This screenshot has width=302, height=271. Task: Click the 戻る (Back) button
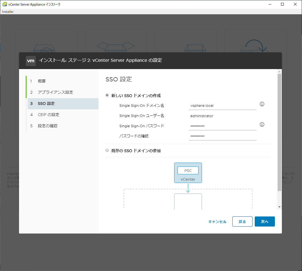click(242, 221)
